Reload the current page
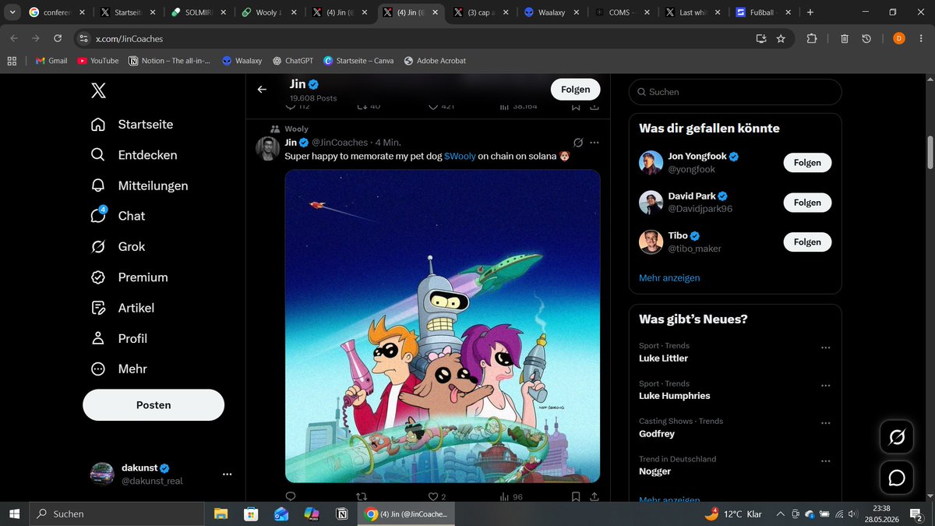 coord(58,38)
